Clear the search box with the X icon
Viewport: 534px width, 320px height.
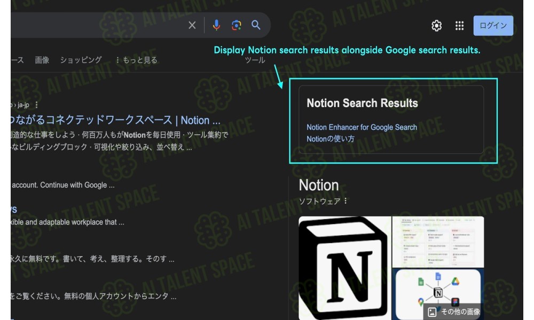pyautogui.click(x=192, y=25)
